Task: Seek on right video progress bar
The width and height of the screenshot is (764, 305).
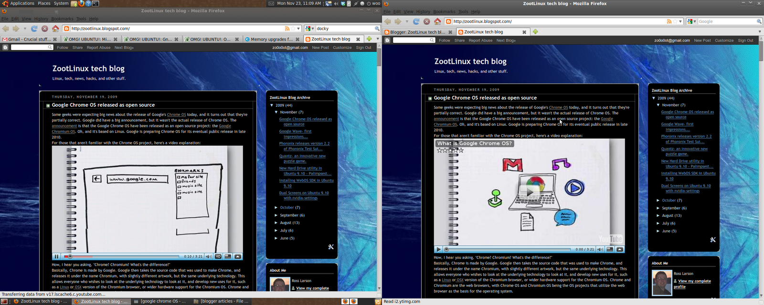Action: point(508,249)
